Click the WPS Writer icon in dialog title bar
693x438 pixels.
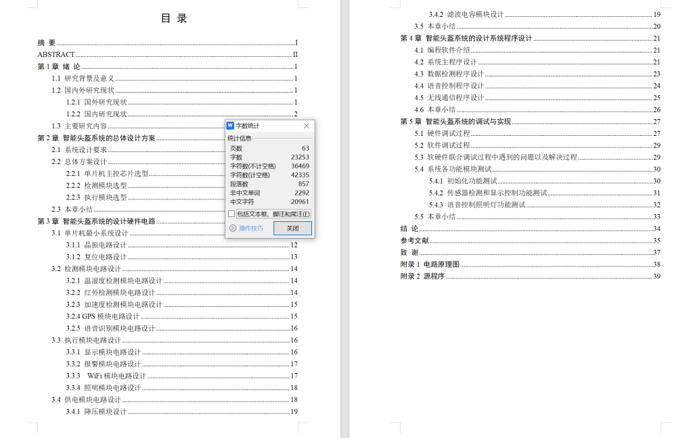click(x=232, y=126)
